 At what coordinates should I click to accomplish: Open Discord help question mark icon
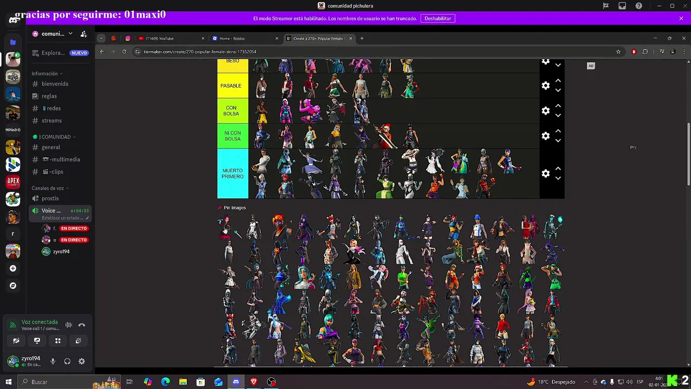[639, 6]
